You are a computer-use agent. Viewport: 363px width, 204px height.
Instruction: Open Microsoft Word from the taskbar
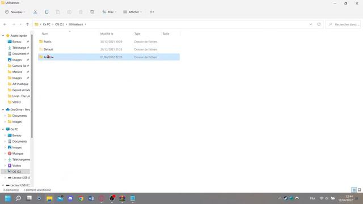91,198
